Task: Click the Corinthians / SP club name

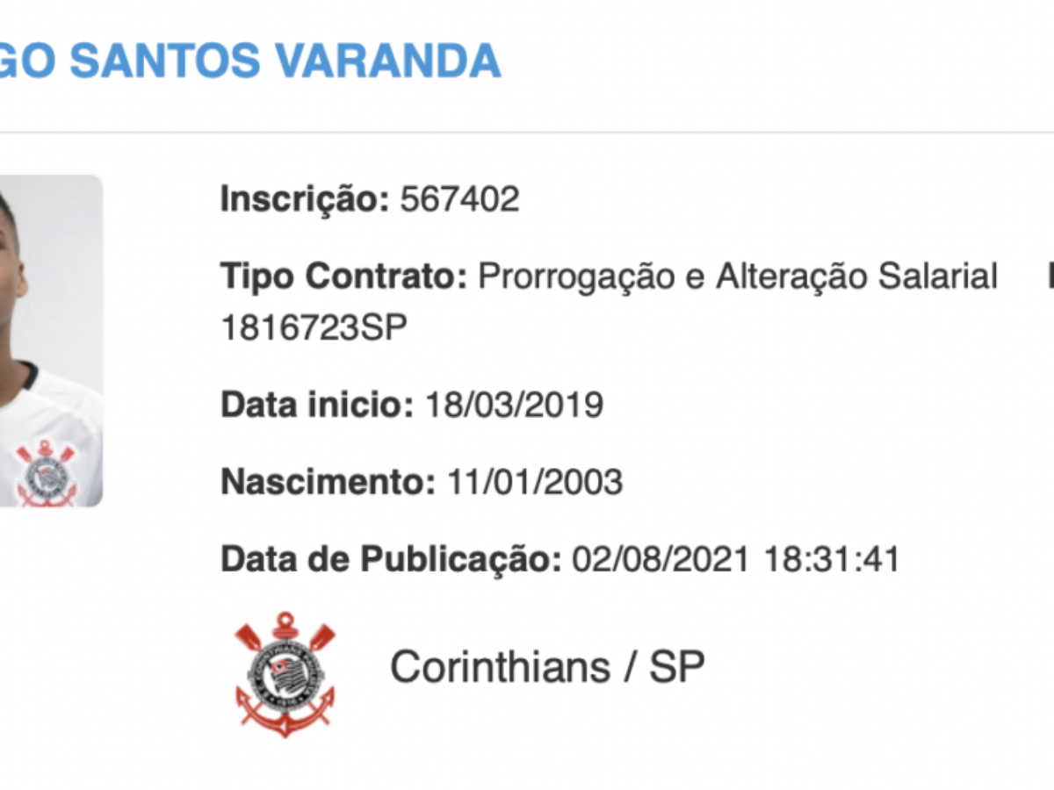Action: (x=547, y=668)
